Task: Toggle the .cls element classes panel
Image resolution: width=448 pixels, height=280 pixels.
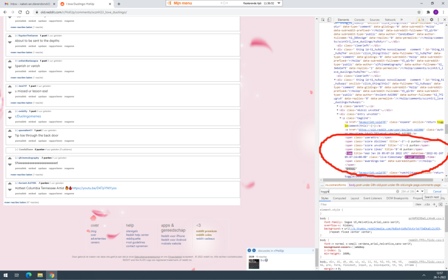Action: click(x=427, y=204)
